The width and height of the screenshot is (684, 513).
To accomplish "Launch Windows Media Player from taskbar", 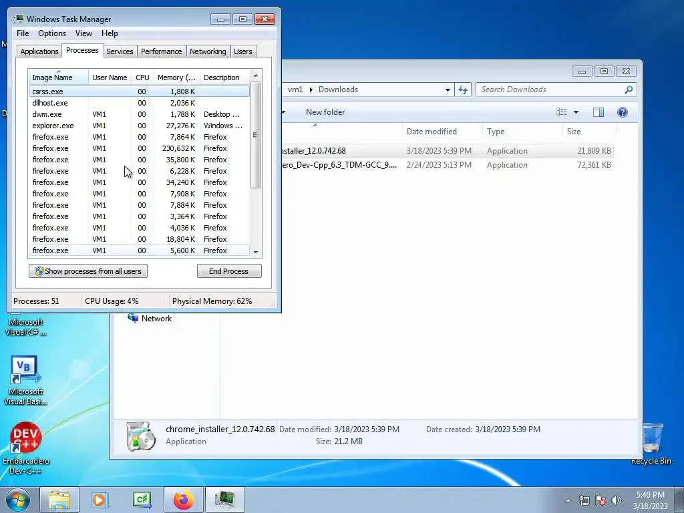I will pyautogui.click(x=100, y=500).
